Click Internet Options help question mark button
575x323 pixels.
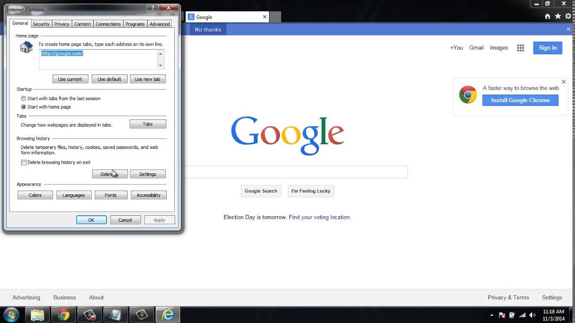pos(153,8)
